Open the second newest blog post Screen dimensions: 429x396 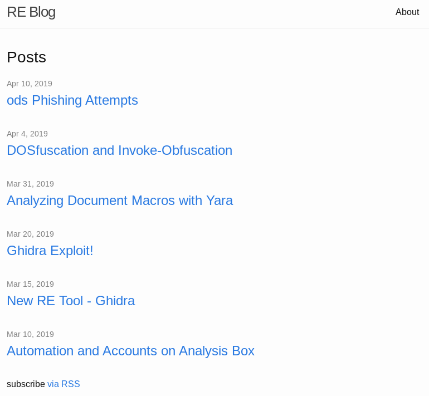pos(119,150)
